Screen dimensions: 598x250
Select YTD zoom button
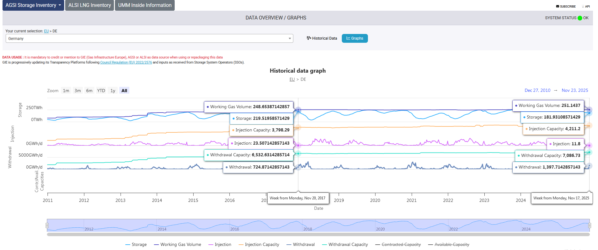[x=101, y=91]
